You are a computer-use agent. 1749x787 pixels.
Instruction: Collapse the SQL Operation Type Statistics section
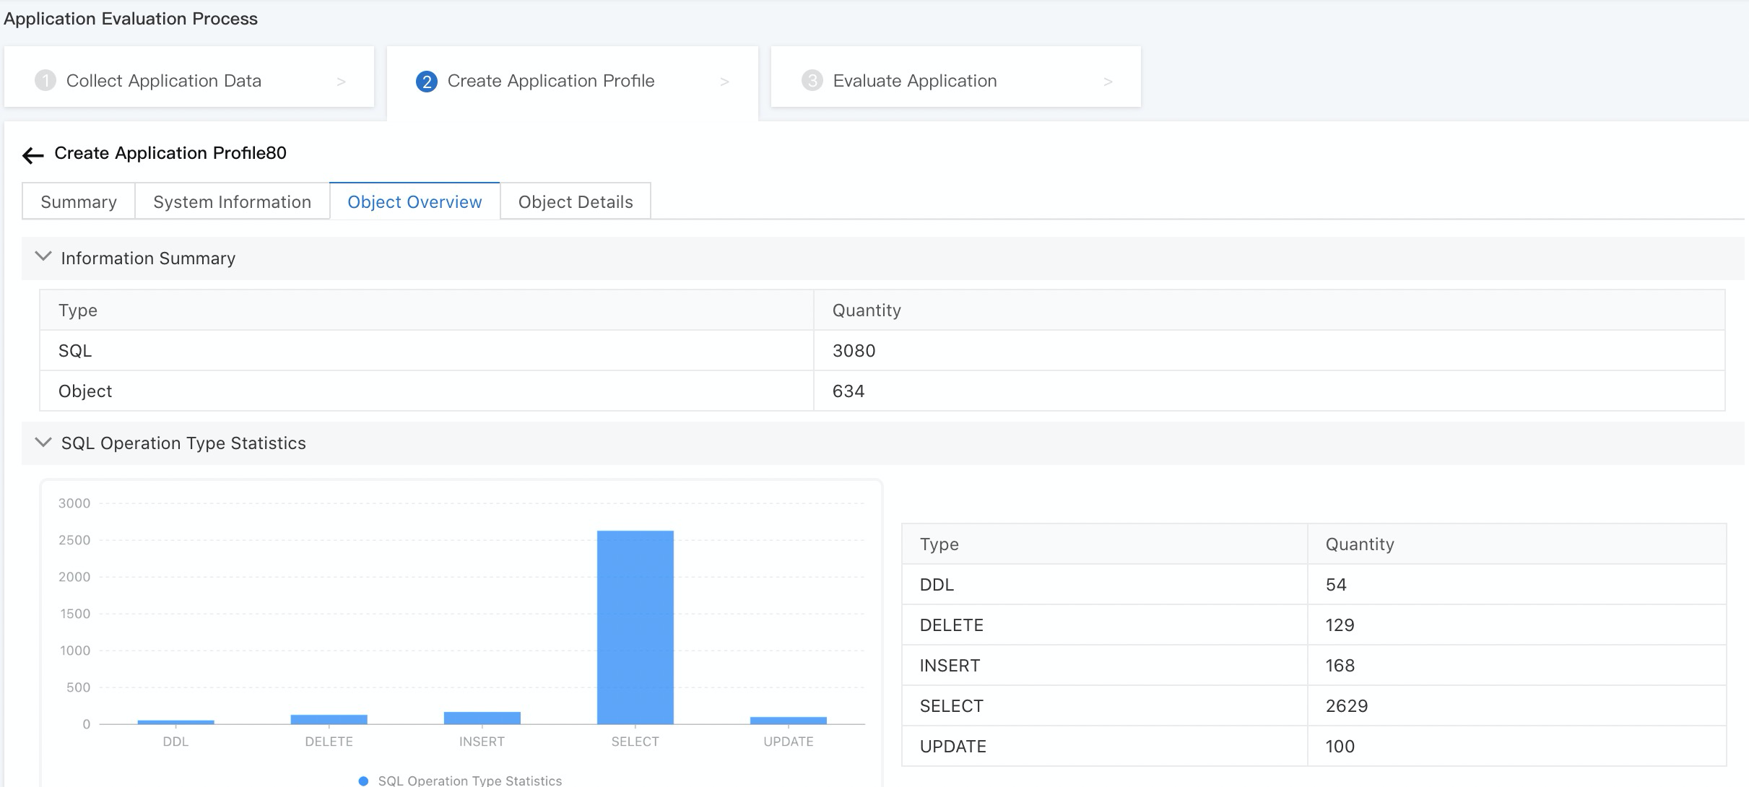click(43, 442)
